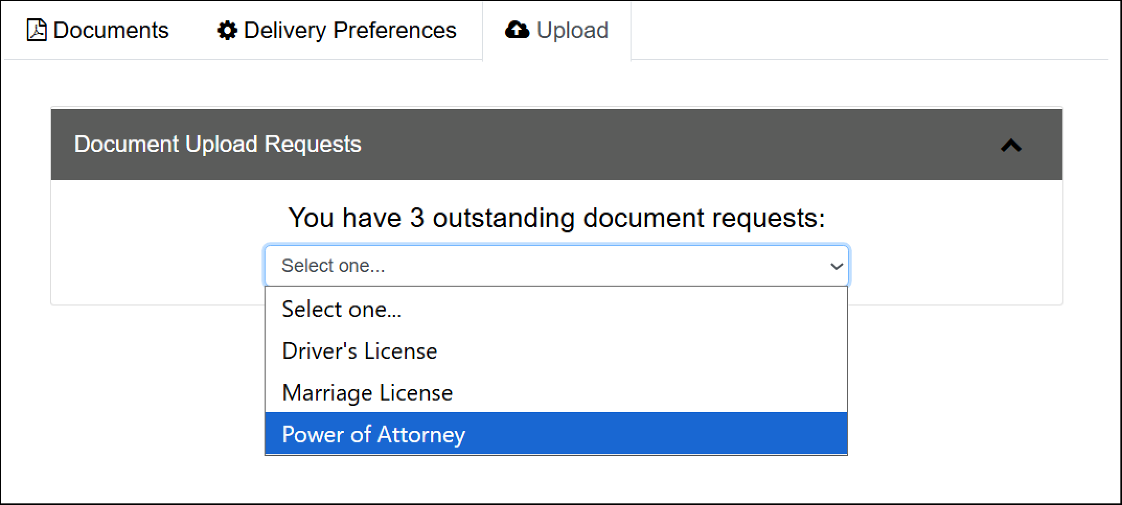Select the highlighted Power of Attorney option

tap(373, 434)
